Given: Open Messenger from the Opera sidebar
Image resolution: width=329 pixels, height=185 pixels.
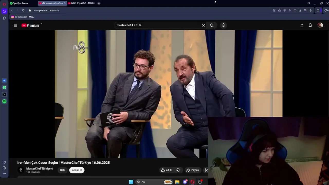Looking at the screenshot, I should pyautogui.click(x=4, y=81).
